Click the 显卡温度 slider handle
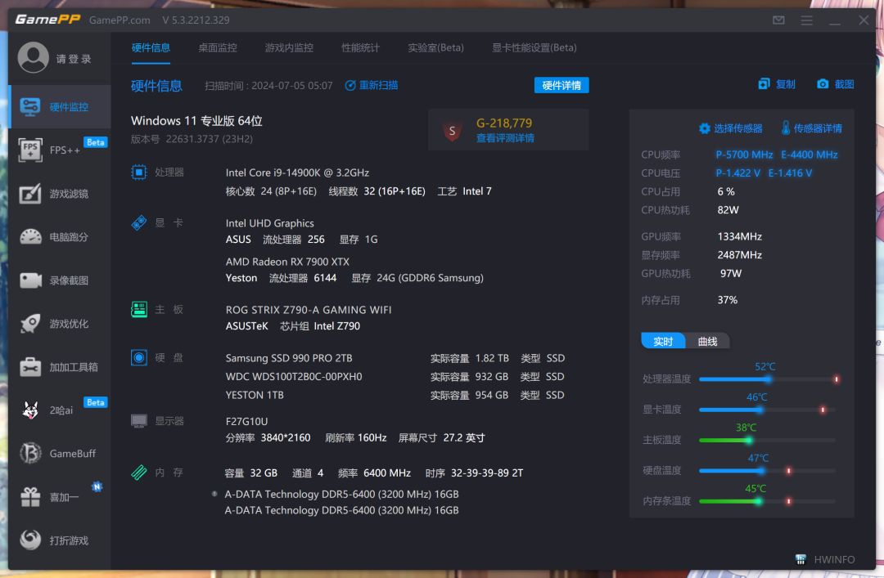The width and height of the screenshot is (884, 578). tap(760, 410)
